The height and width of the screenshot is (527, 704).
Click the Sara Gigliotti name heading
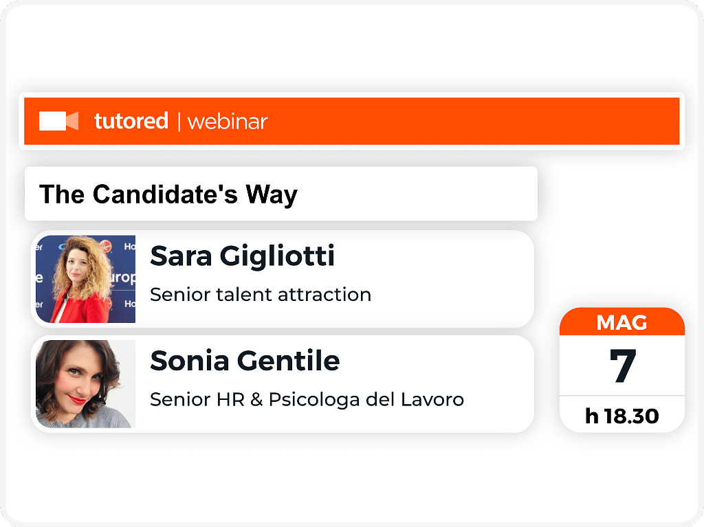(x=243, y=256)
